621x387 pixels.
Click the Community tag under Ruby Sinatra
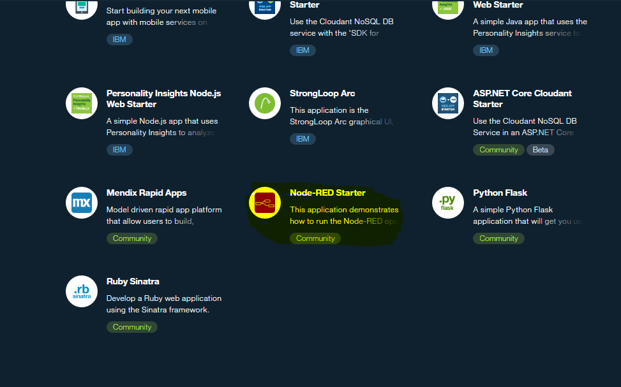pos(132,327)
